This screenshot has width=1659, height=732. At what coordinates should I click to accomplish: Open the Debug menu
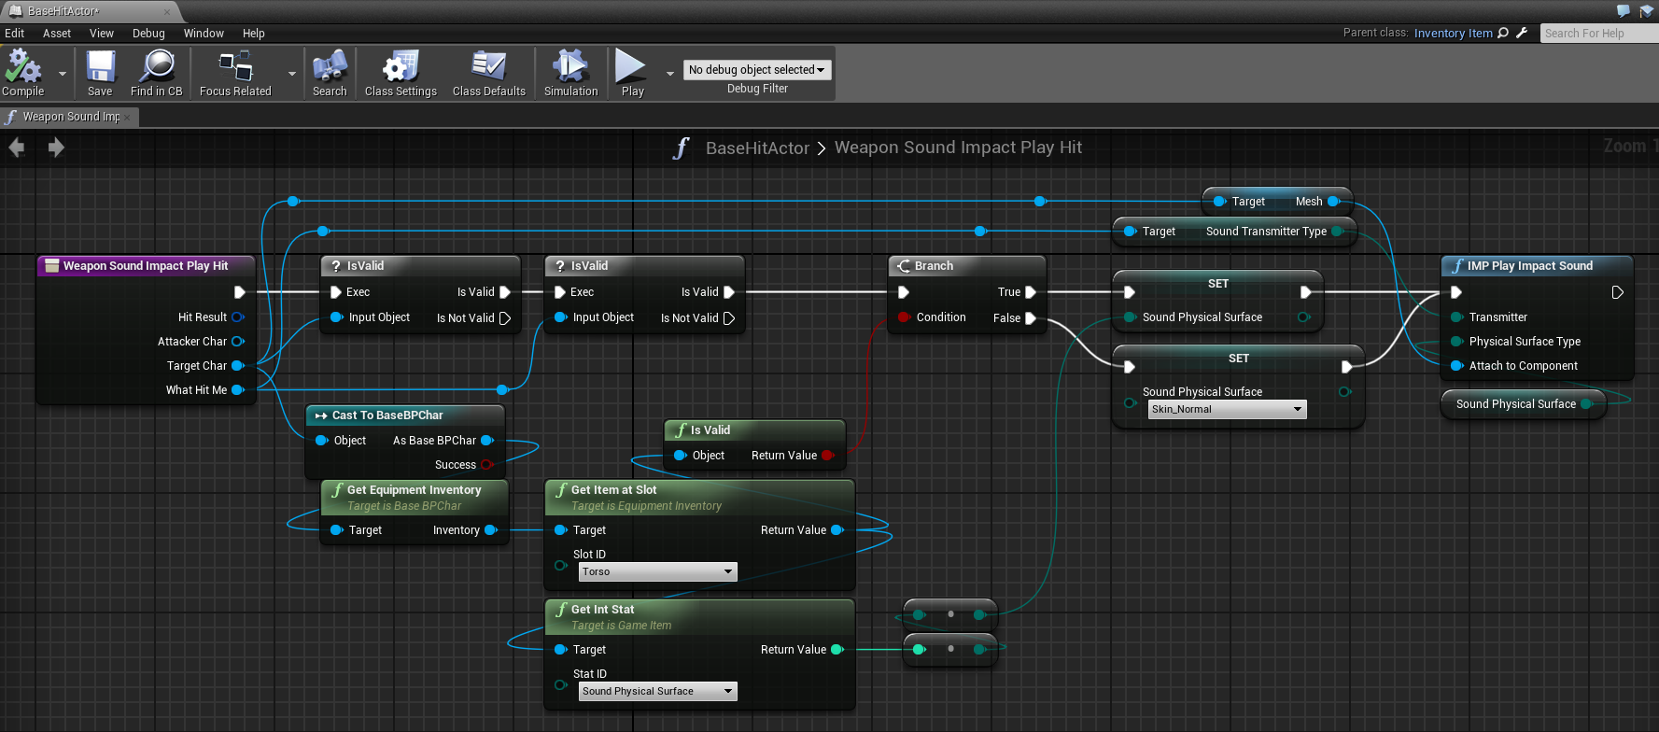148,34
